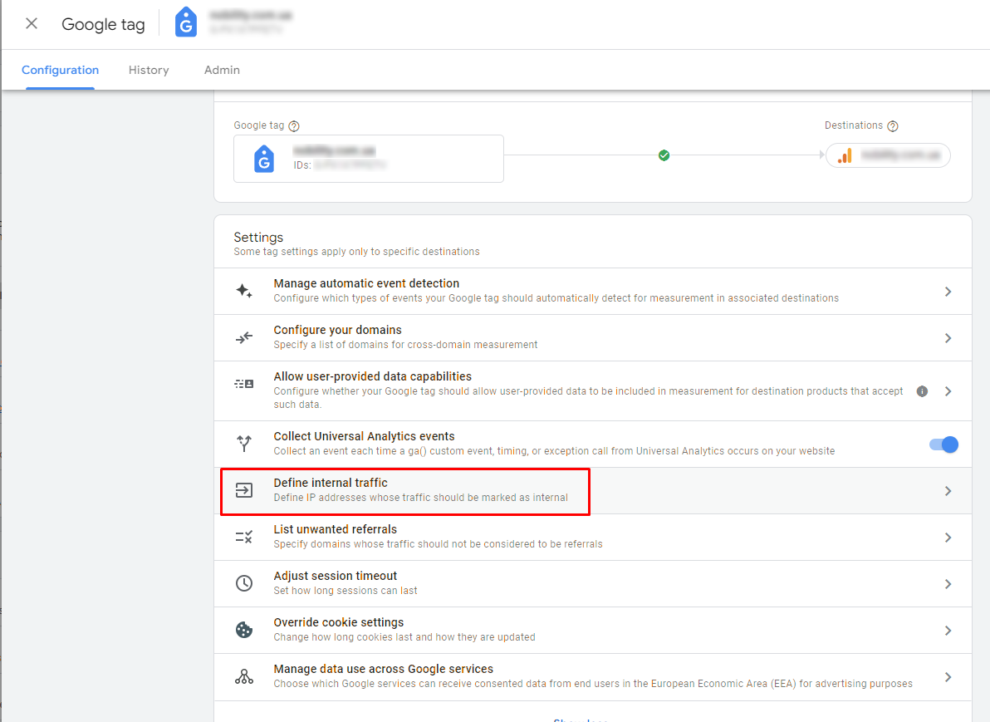Click the green connection status checkmark
990x722 pixels.
pyautogui.click(x=664, y=155)
